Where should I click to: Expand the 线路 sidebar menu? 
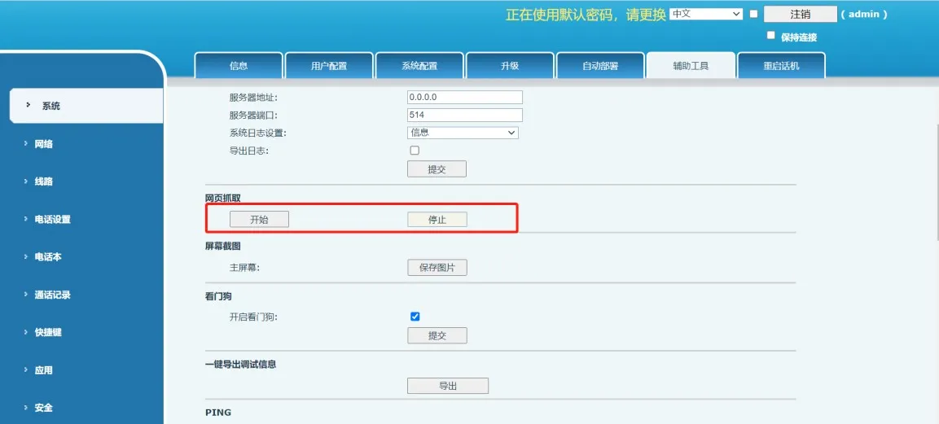[44, 181]
